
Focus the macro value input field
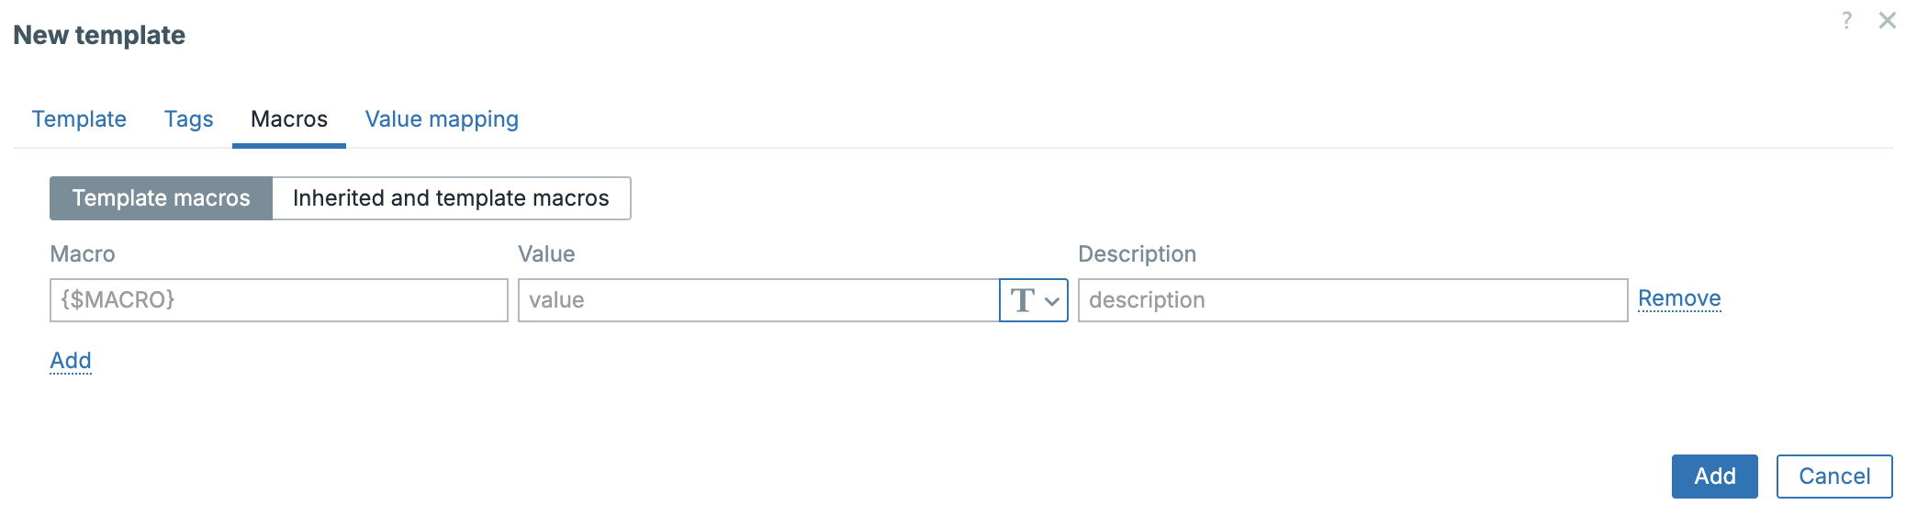(757, 300)
